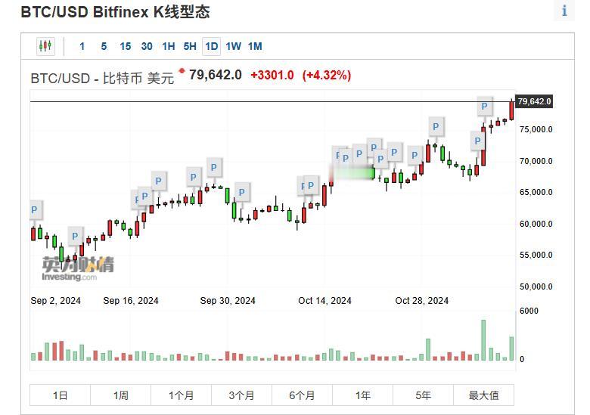Switch chart to 15 minute interval
Image resolution: width=590 pixels, height=415 pixels.
coord(126,46)
